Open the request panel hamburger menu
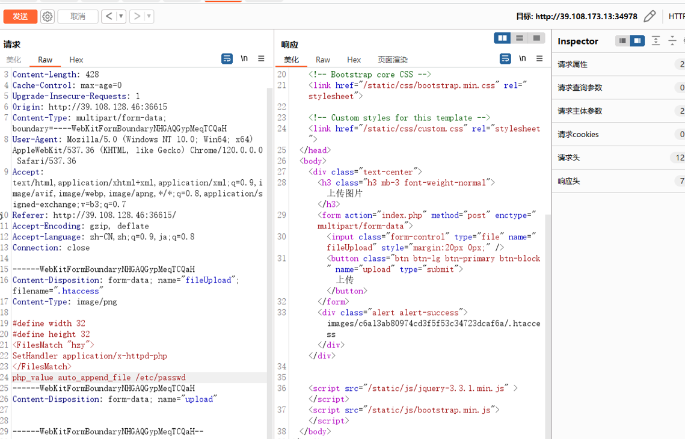Image resolution: width=685 pixels, height=439 pixels. 261,58
